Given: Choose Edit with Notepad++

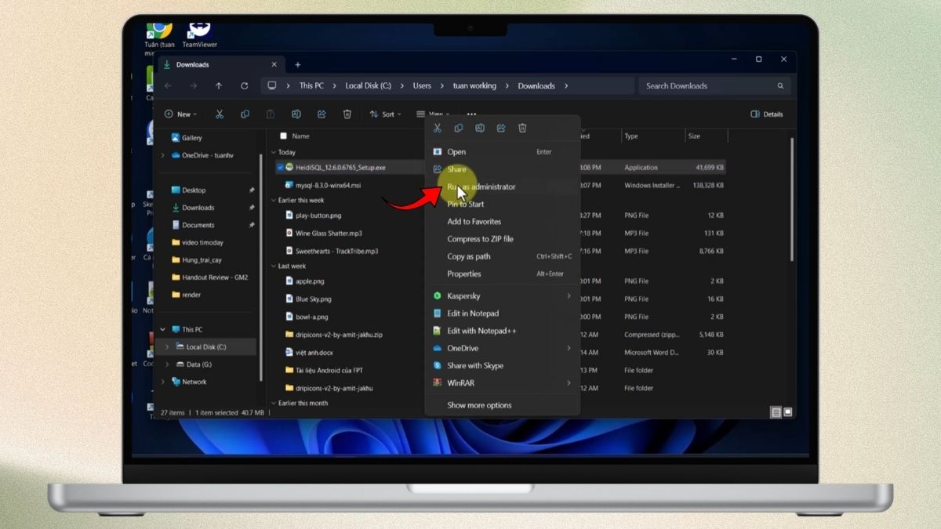Looking at the screenshot, I should [x=502, y=331].
